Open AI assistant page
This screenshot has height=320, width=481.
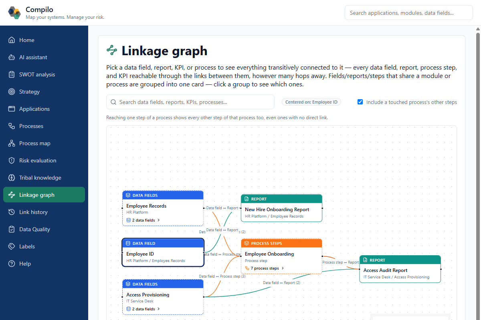44,57
